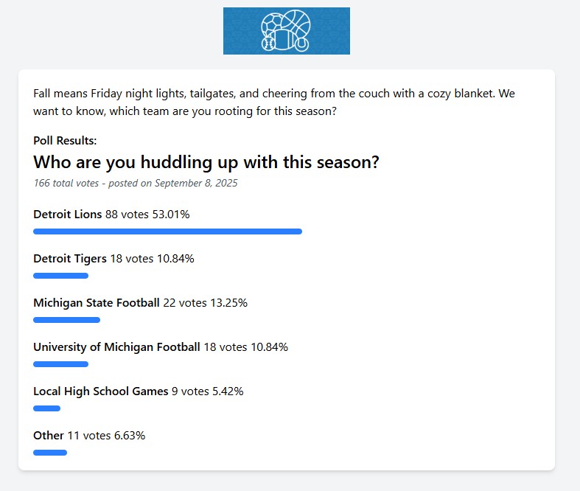Click the tennis ball icon in banner
This screenshot has width=580, height=491.
coord(301,44)
